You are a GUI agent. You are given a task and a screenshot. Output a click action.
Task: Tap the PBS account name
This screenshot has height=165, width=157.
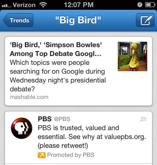[45, 119]
